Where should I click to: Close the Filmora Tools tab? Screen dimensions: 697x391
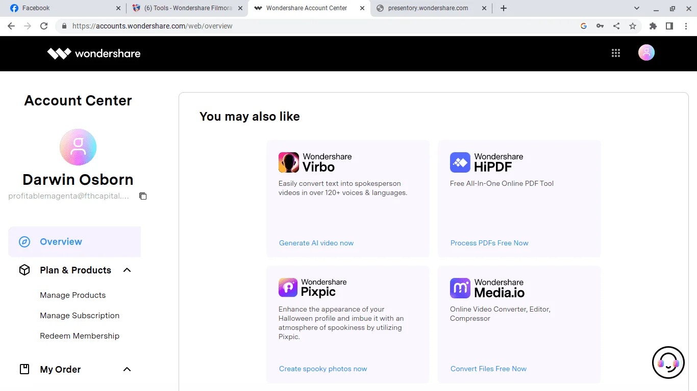[240, 8]
